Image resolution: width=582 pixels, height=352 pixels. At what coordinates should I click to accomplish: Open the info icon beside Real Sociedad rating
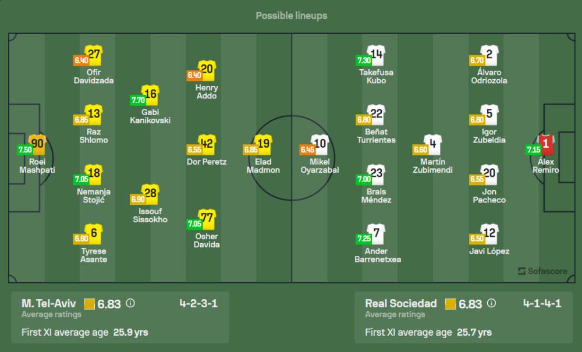tap(491, 303)
